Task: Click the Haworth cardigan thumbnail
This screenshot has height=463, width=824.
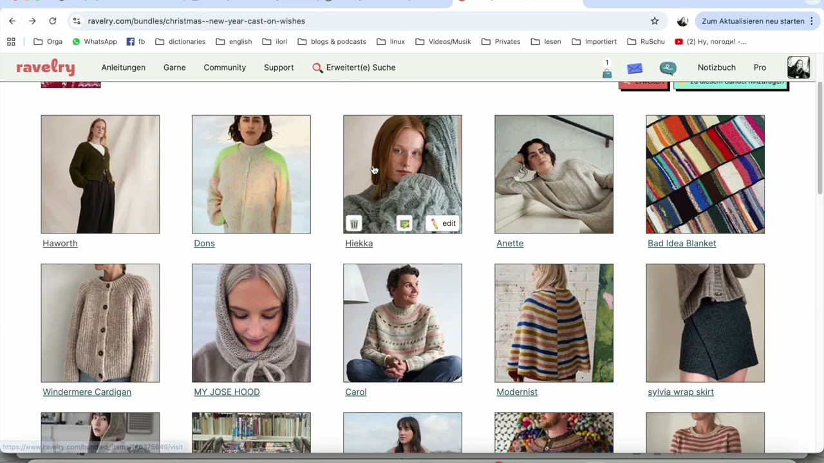Action: pyautogui.click(x=100, y=174)
